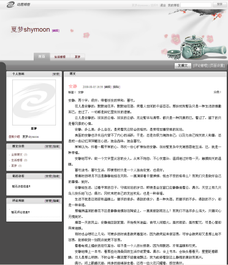Click the profile avatar swirl image
This screenshot has width=228, height=265.
34,102
